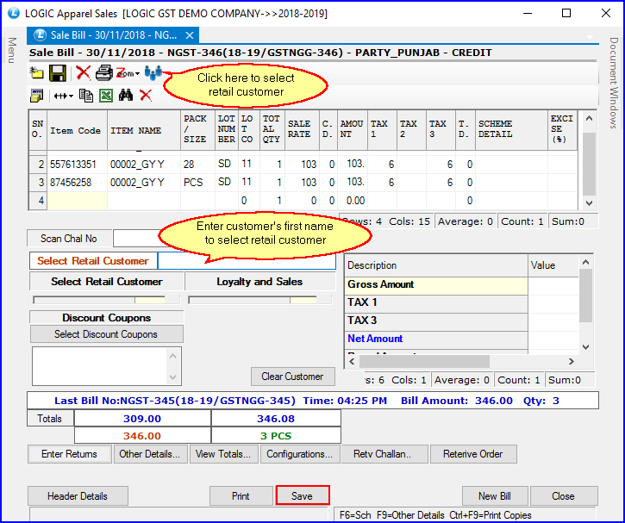The width and height of the screenshot is (625, 523).
Task: Click the Clear Customer button
Action: 292,377
